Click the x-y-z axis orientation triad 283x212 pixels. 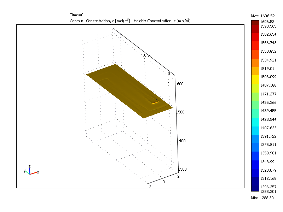pyautogui.click(x=31, y=170)
